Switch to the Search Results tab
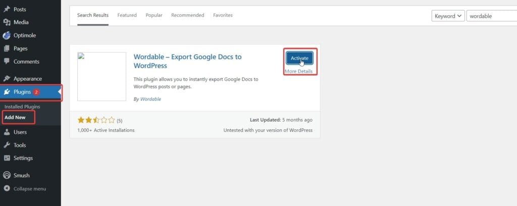 (93, 15)
